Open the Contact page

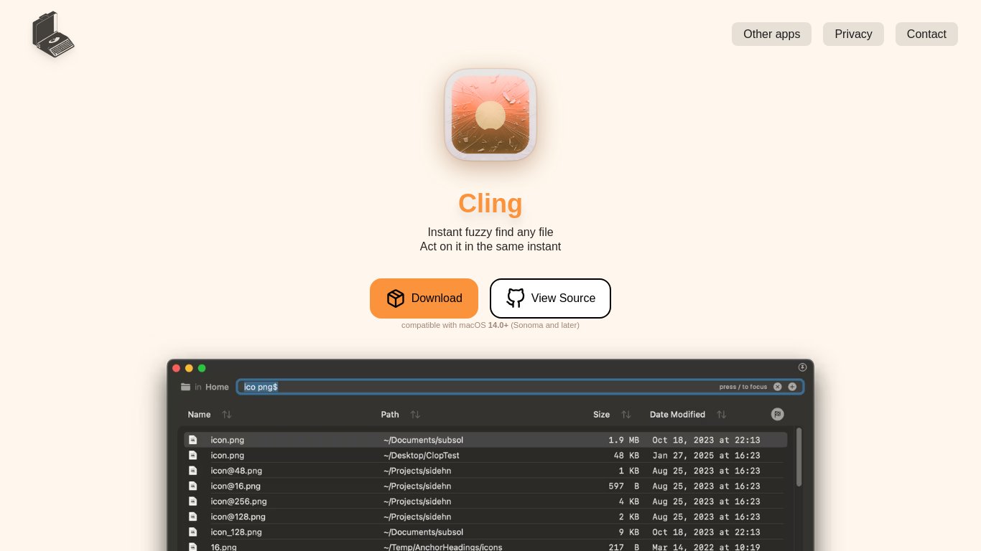click(x=926, y=34)
